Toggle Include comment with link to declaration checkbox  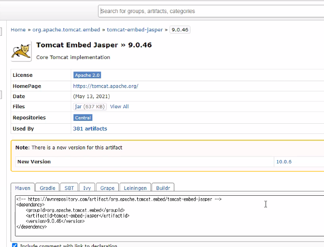coord(14,246)
